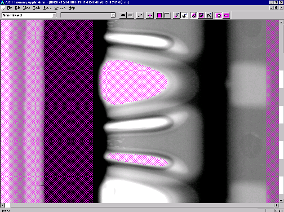The height and width of the screenshot is (212, 284).
Task: Select the magenta point marker tool
Action: coord(150,15)
